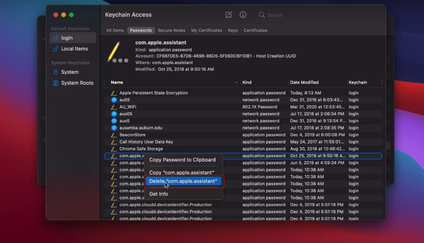
Task: Choose Copy Password to Clipboard
Action: [182, 160]
